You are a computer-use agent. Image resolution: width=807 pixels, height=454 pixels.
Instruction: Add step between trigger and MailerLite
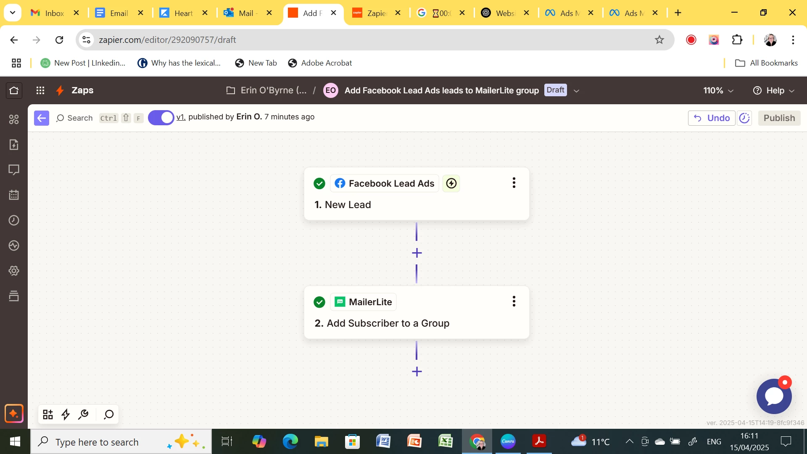[417, 253]
